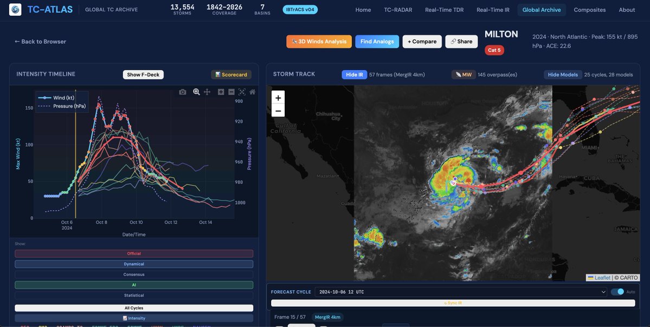Viewport: 650px width, 327px height.
Task: Click Milton's storm center marker on map
Action: click(453, 182)
